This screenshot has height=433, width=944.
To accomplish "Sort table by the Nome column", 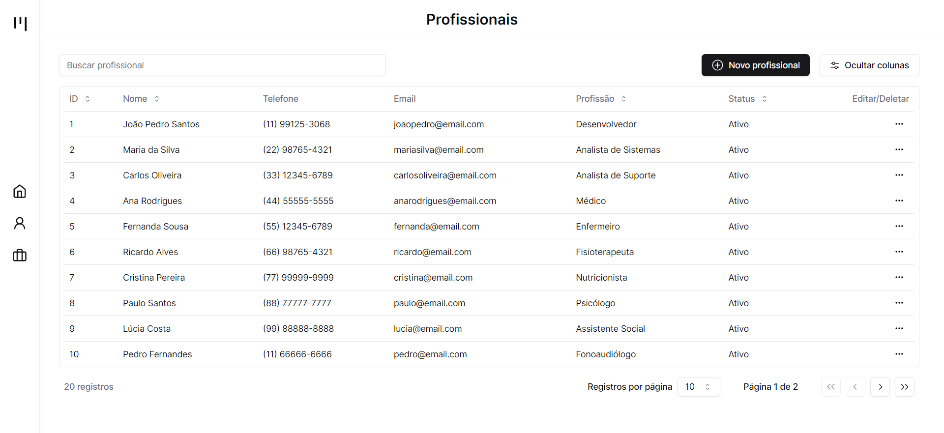I will pyautogui.click(x=141, y=99).
